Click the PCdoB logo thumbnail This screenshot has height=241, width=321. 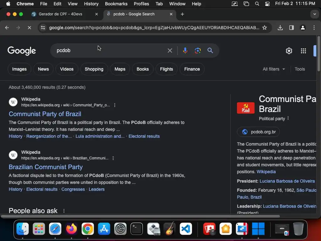tap(246, 108)
